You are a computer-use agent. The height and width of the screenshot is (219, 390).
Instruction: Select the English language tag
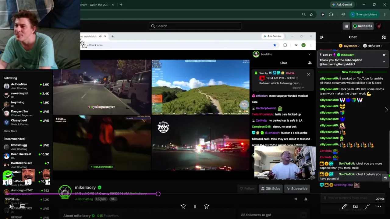tap(101, 199)
